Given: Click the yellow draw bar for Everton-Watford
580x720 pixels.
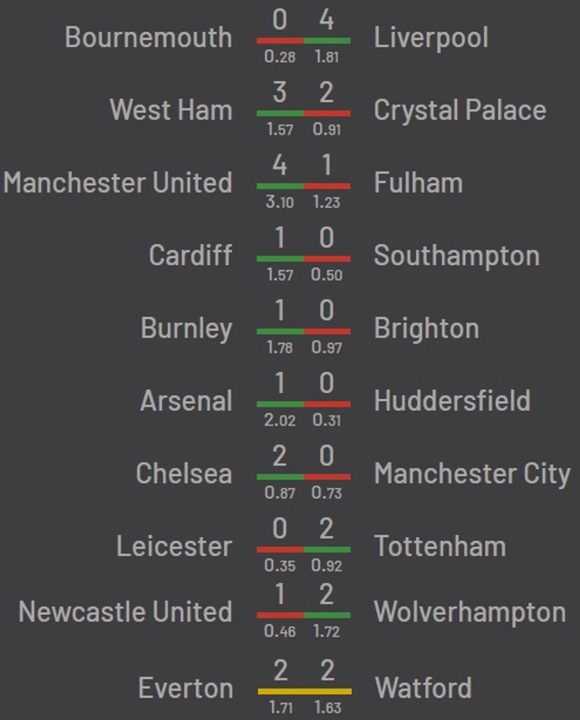Looking at the screenshot, I should point(304,691).
